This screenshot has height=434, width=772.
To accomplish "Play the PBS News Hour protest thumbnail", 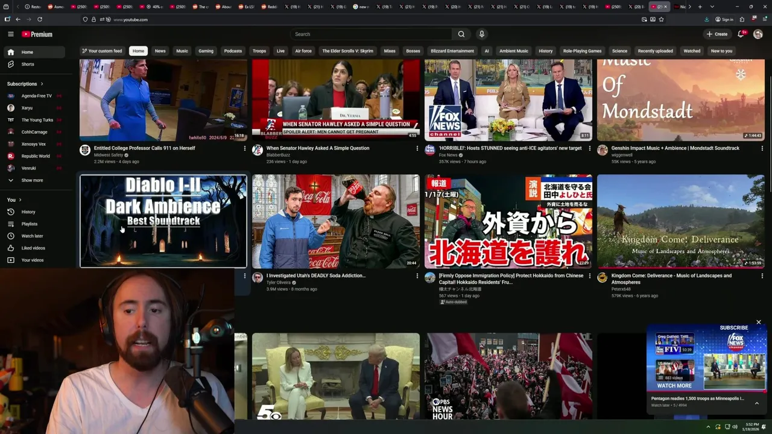I will pos(508,376).
